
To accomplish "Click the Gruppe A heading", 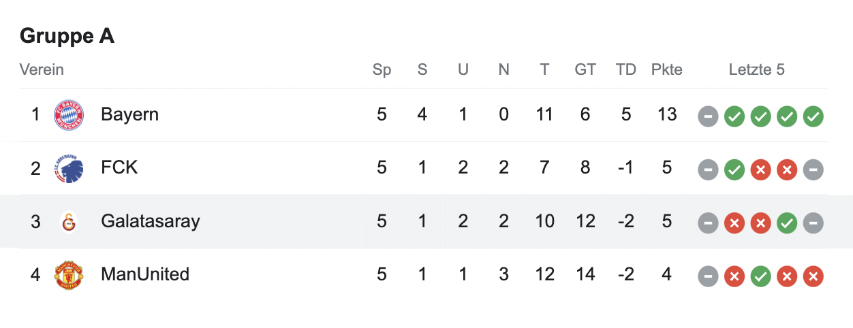I will point(67,36).
